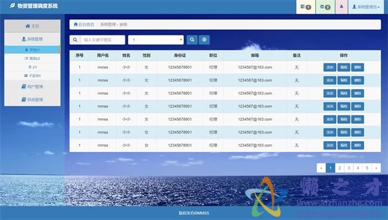Open the select box showing 1

156,40
